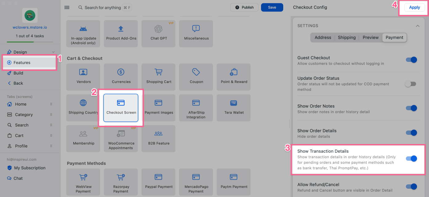Screen dimensions: 429x197
Task: Open the Currencies feature tile
Action: [x=121, y=76]
